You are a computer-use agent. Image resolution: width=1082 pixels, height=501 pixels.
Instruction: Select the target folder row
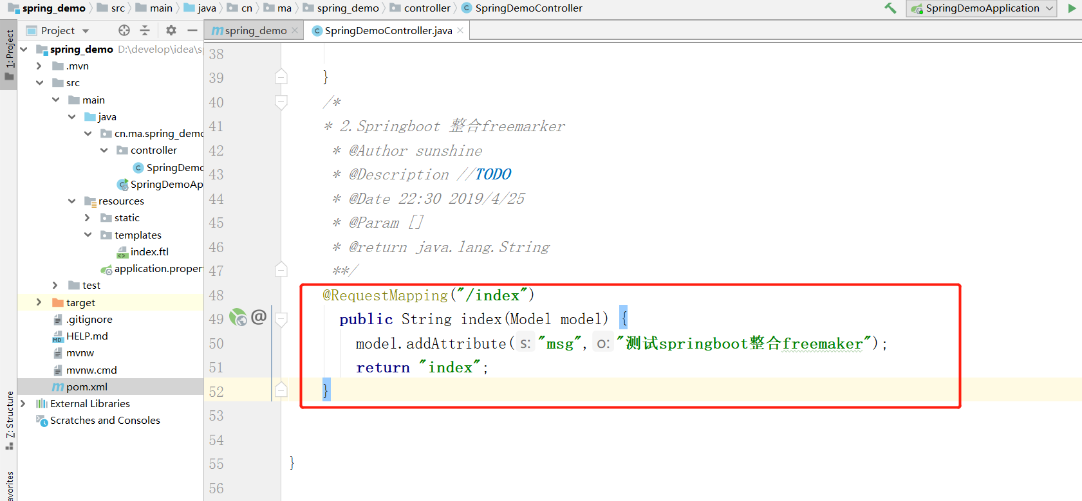[x=110, y=302]
